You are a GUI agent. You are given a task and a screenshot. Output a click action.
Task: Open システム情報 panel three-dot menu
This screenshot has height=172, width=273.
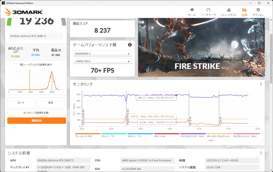(261, 153)
